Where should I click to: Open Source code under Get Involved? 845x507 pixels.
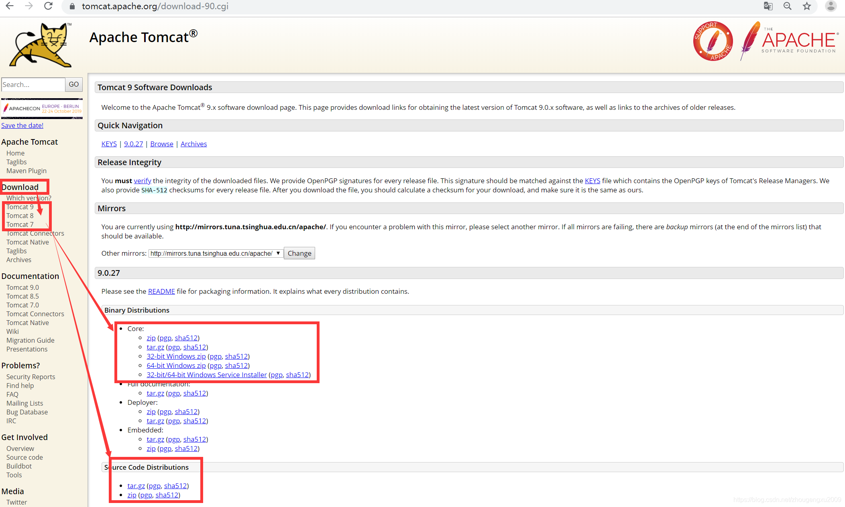tap(25, 457)
